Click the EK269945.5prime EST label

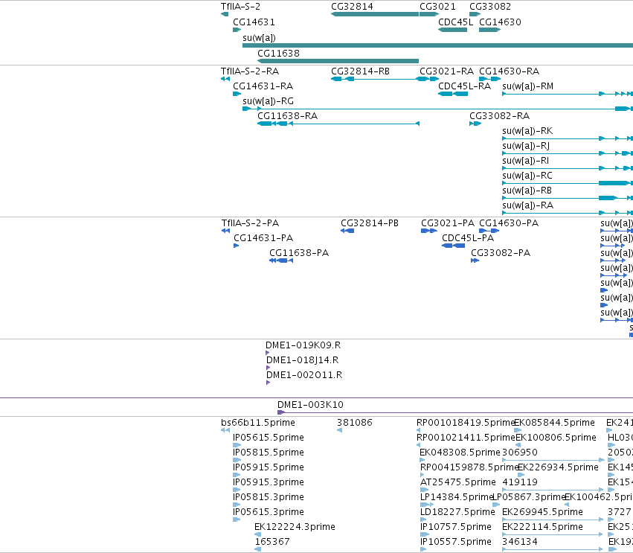pyautogui.click(x=542, y=513)
